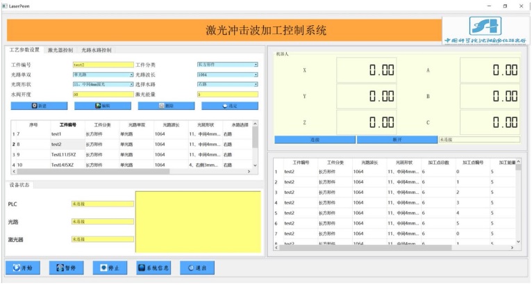
Task: Switch to the 光路水路控制 tab
Action: coord(96,50)
